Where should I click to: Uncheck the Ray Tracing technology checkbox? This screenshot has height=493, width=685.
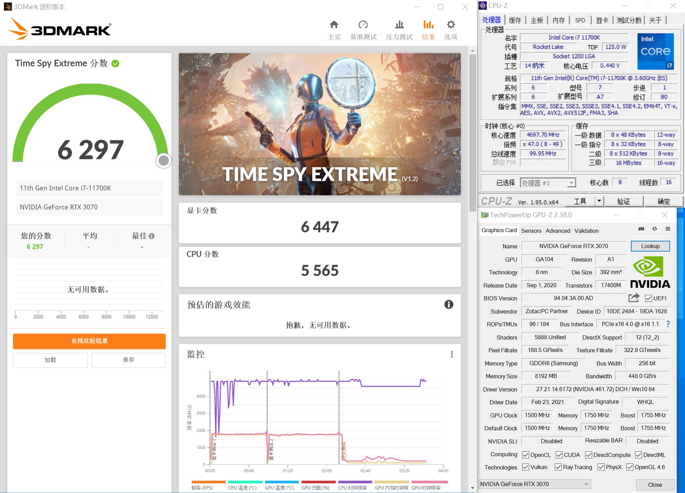pos(558,467)
